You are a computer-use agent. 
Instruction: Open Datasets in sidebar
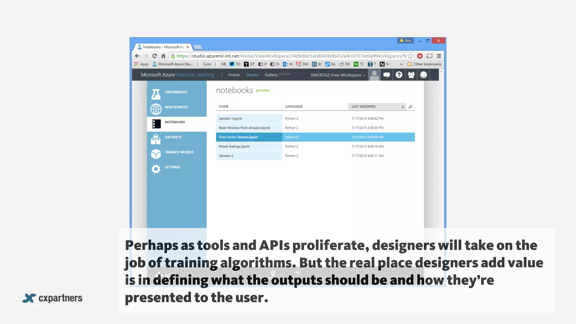[177, 139]
